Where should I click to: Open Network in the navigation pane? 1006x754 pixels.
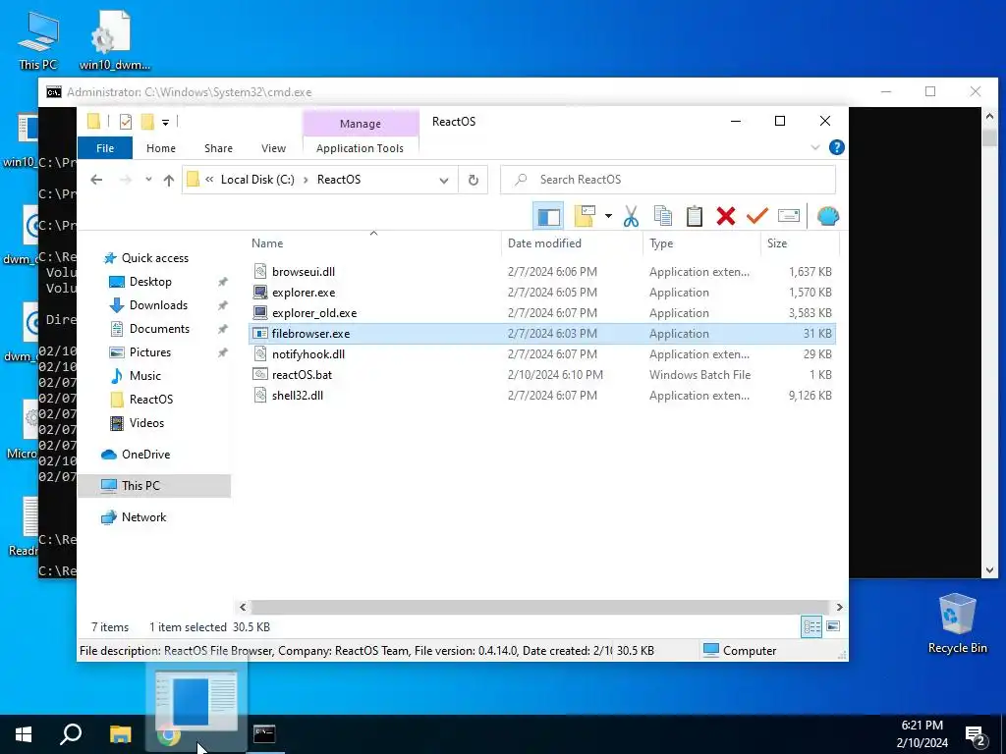143,516
